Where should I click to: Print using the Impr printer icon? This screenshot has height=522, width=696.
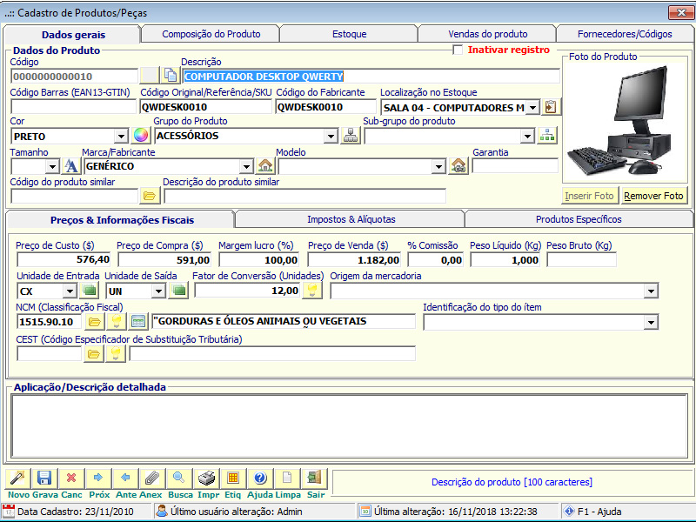[206, 478]
